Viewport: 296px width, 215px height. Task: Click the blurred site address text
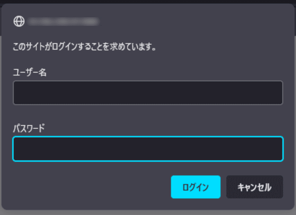tap(63, 22)
